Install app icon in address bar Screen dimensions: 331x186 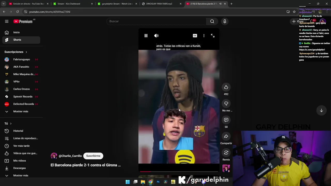point(288,12)
